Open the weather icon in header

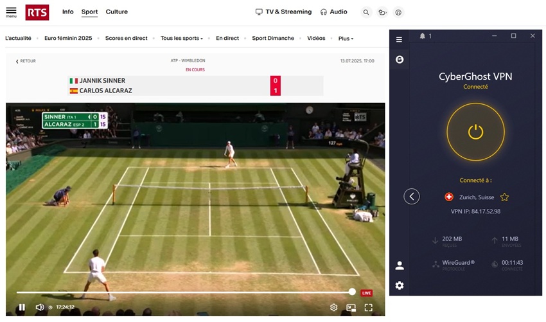pyautogui.click(x=382, y=12)
